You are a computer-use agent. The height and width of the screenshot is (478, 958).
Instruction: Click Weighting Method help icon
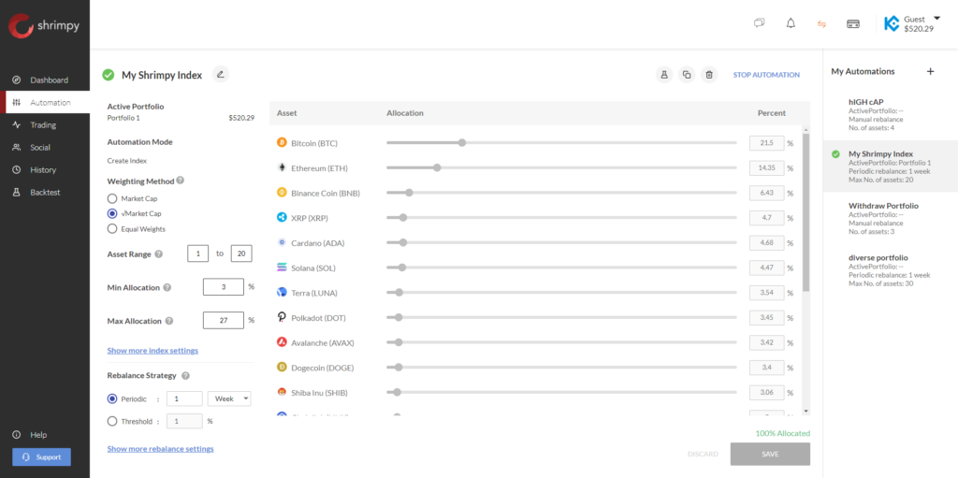pos(181,181)
